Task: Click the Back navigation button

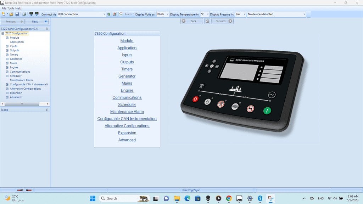Action: [192, 21]
